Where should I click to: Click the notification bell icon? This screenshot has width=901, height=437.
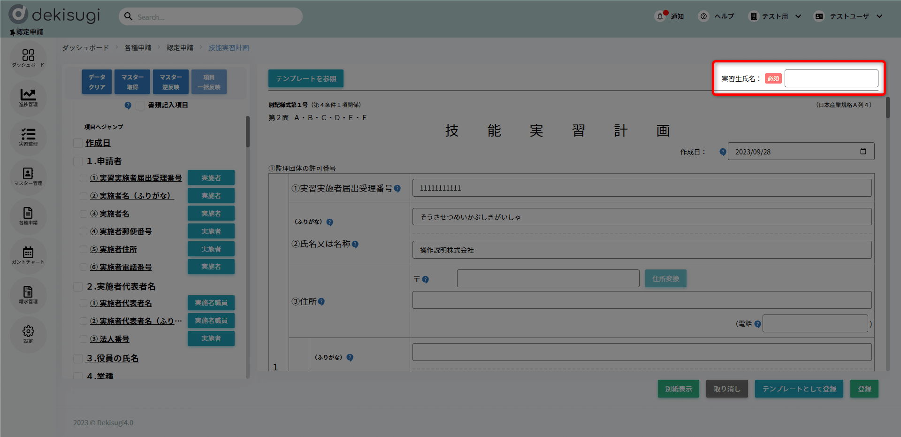(x=660, y=16)
